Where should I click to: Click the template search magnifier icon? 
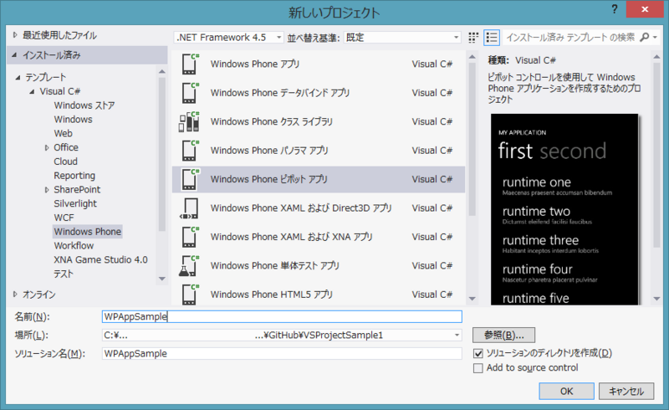coord(644,37)
